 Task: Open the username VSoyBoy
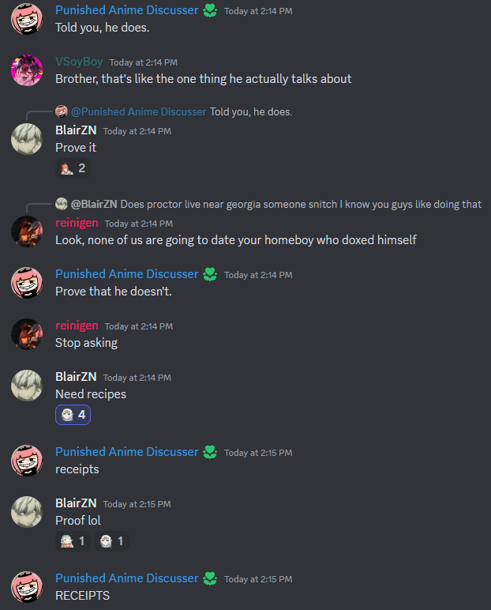point(79,62)
